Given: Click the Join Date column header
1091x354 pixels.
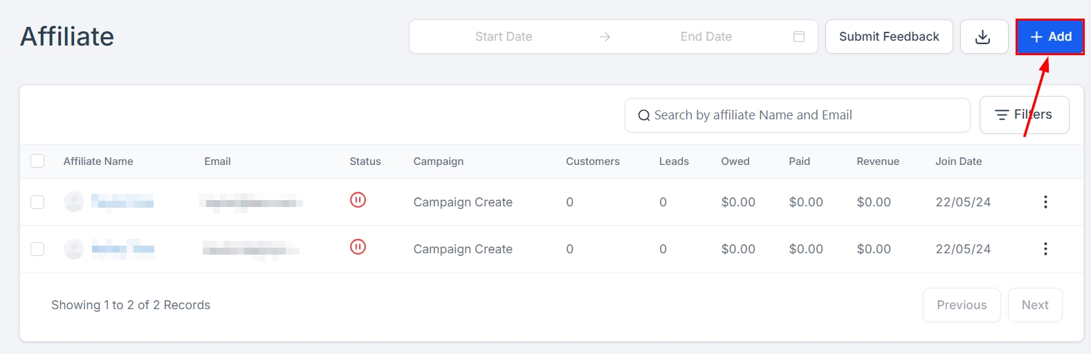Looking at the screenshot, I should point(958,161).
